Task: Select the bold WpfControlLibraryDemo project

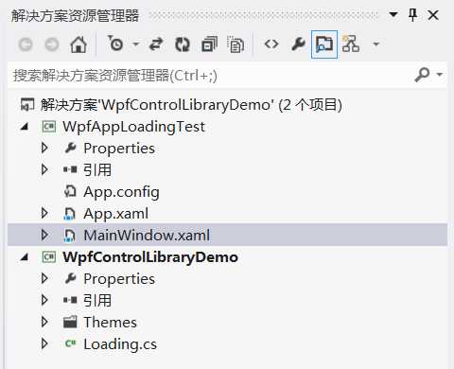Action: coord(150,257)
